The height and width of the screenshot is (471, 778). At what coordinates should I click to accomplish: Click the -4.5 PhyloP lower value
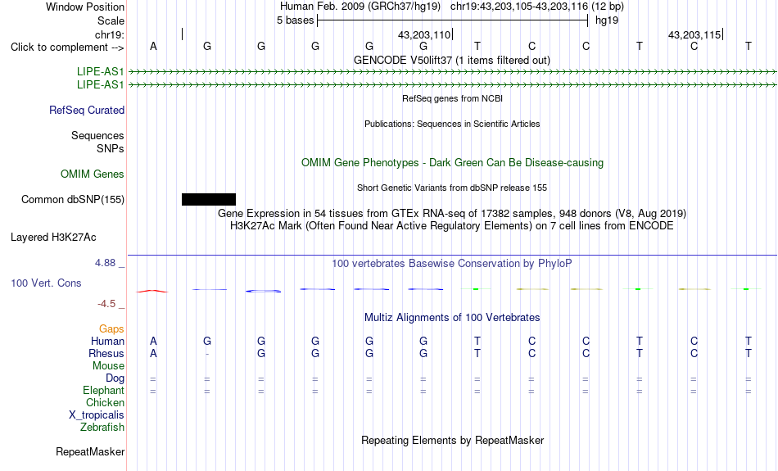(x=106, y=304)
